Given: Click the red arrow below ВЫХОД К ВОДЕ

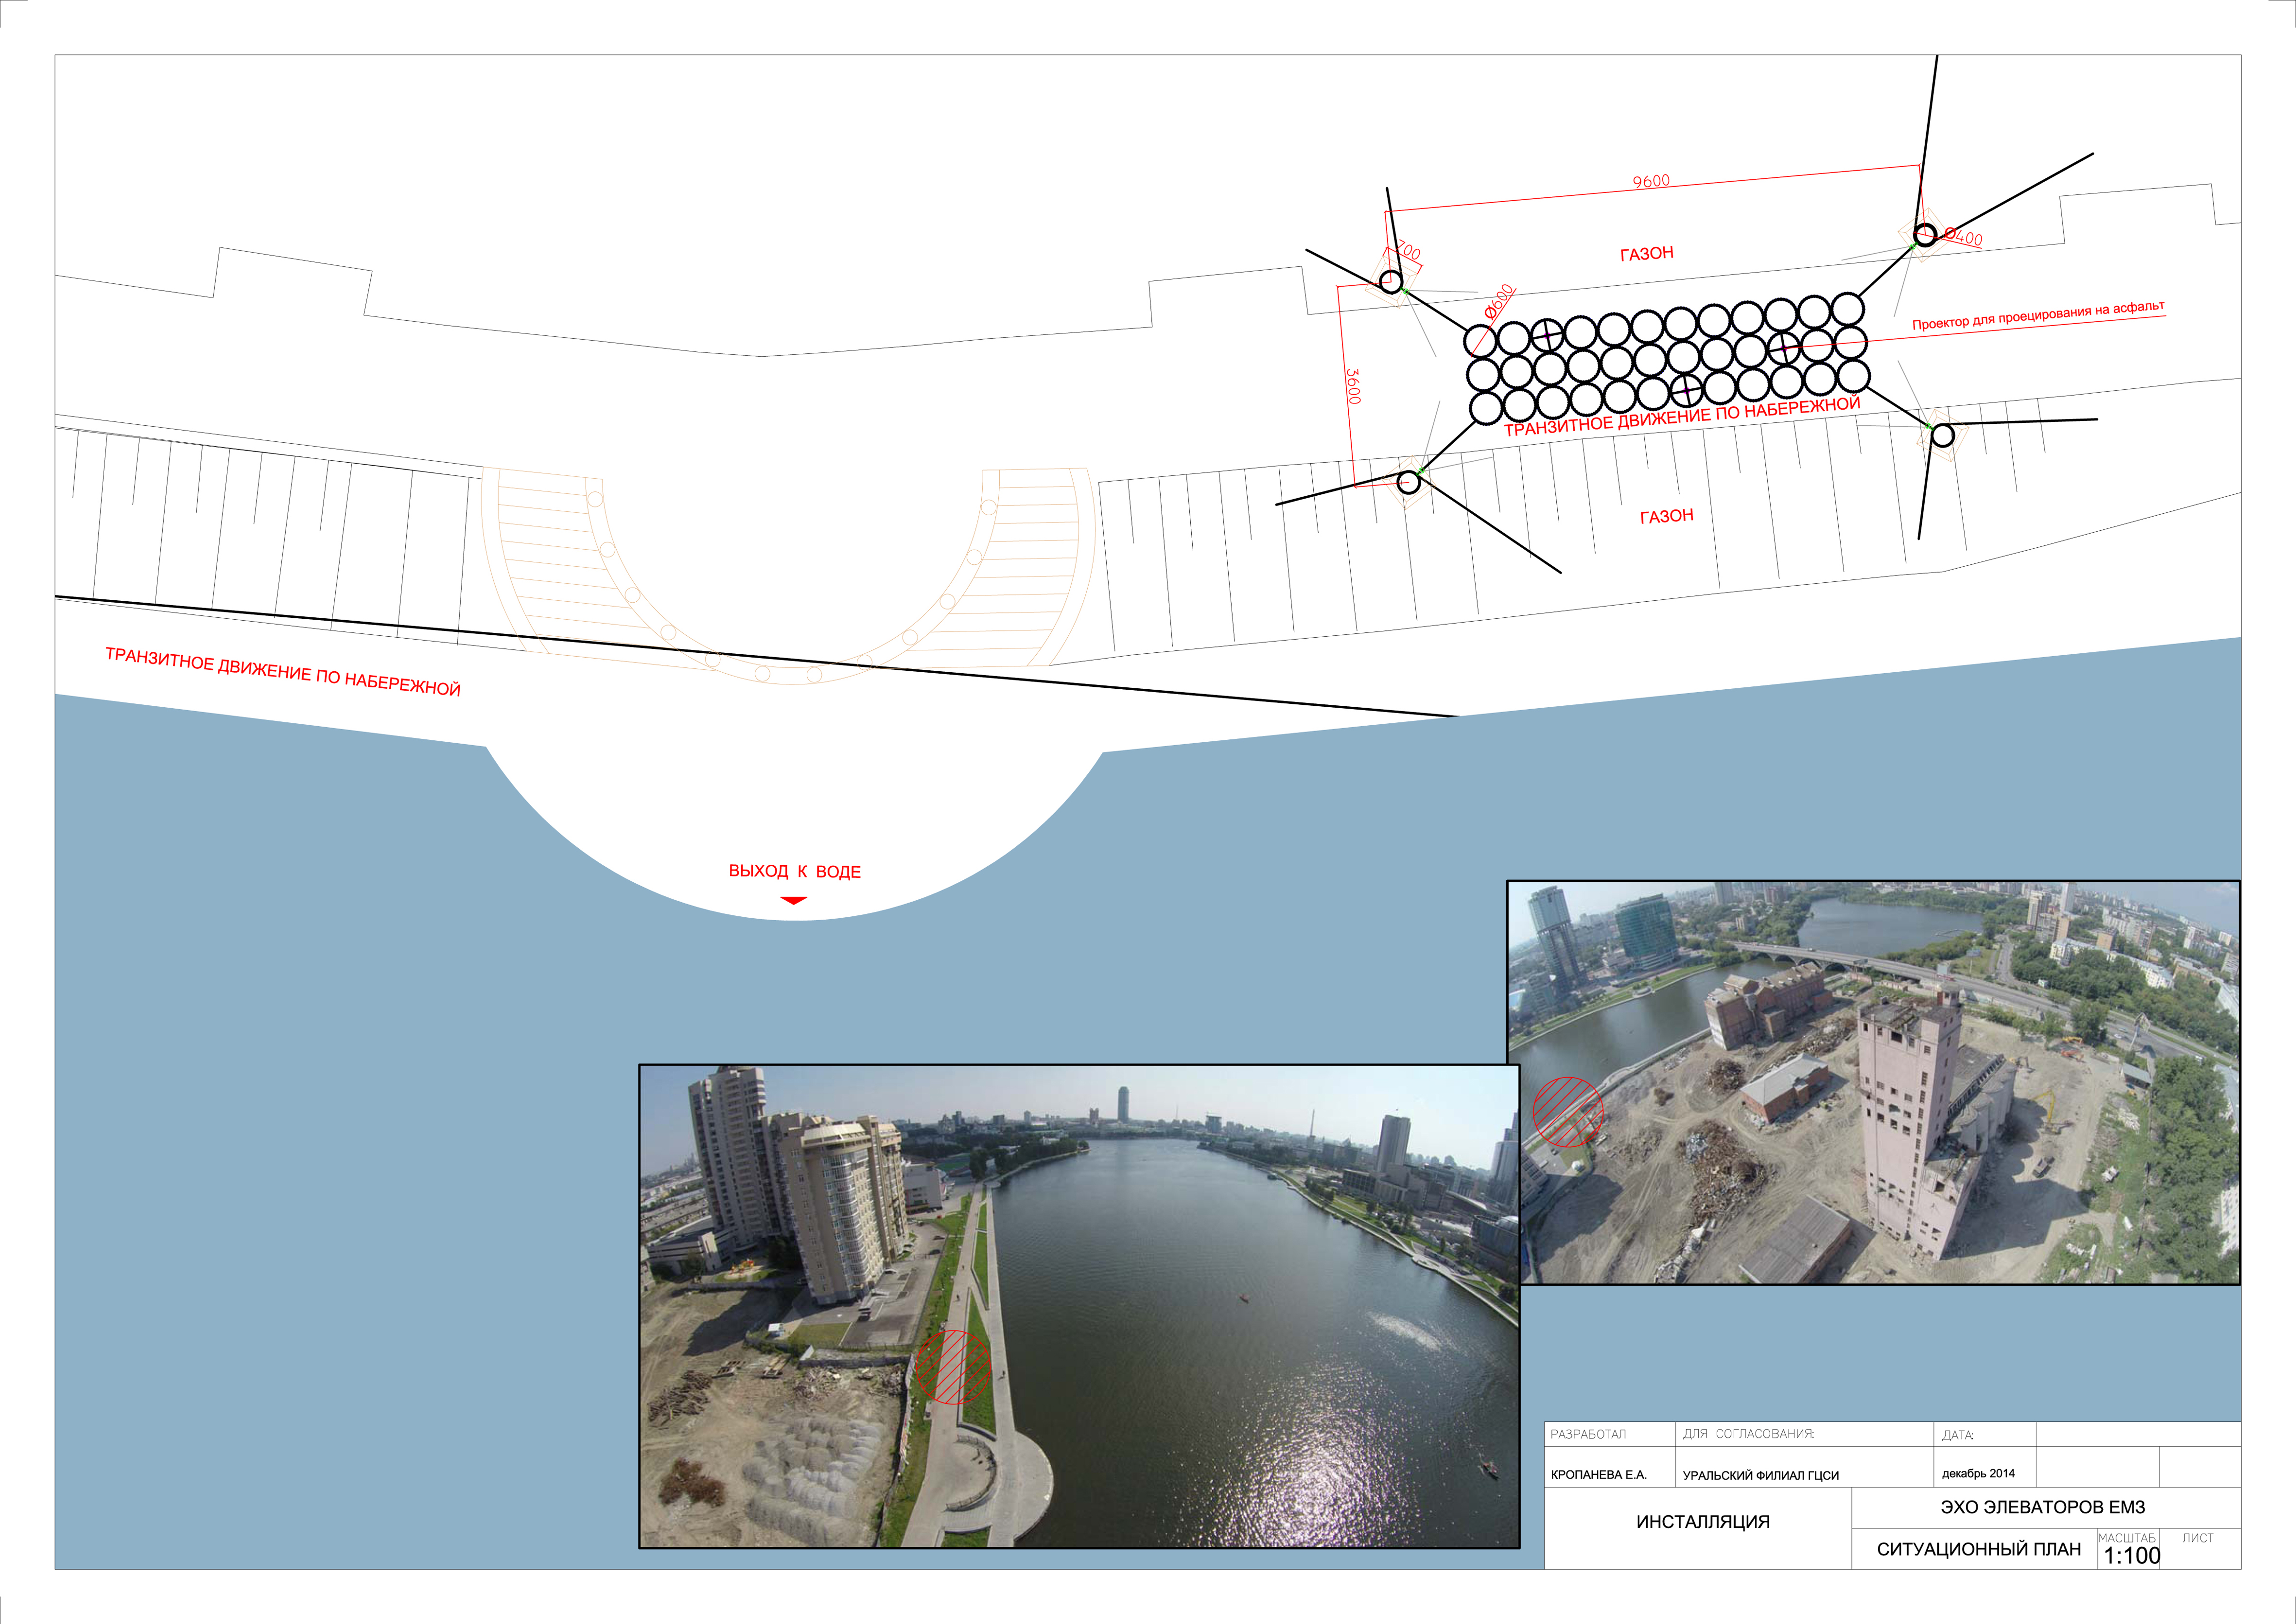Looking at the screenshot, I should (x=793, y=900).
